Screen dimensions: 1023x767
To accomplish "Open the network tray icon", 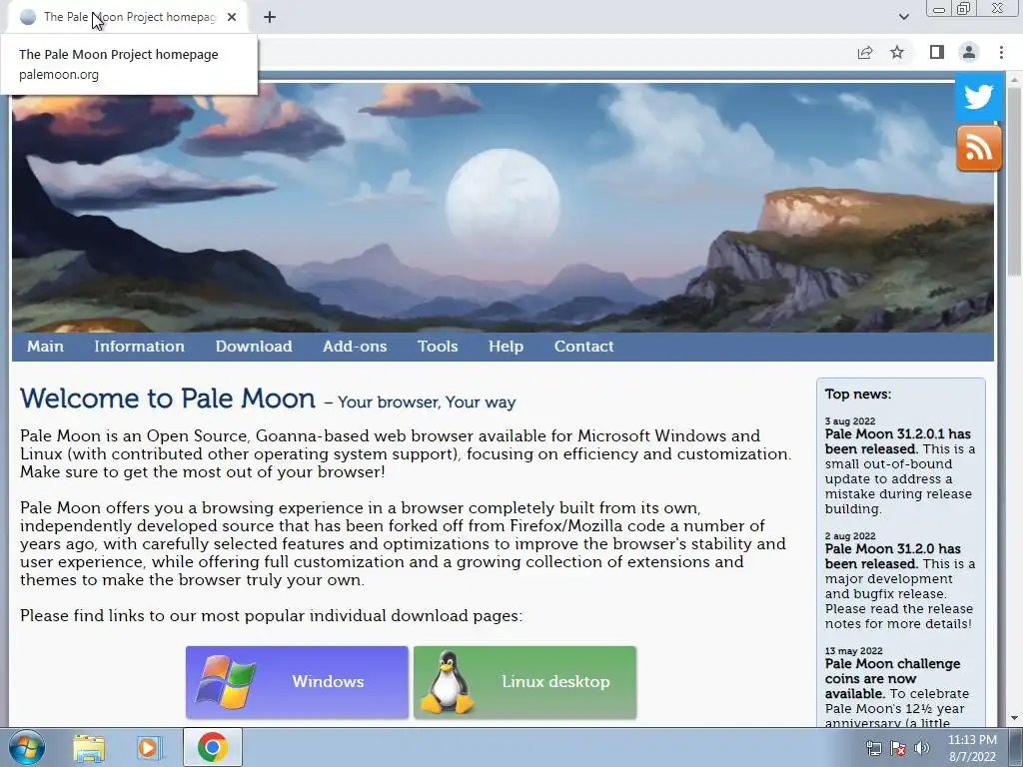I will point(873,749).
